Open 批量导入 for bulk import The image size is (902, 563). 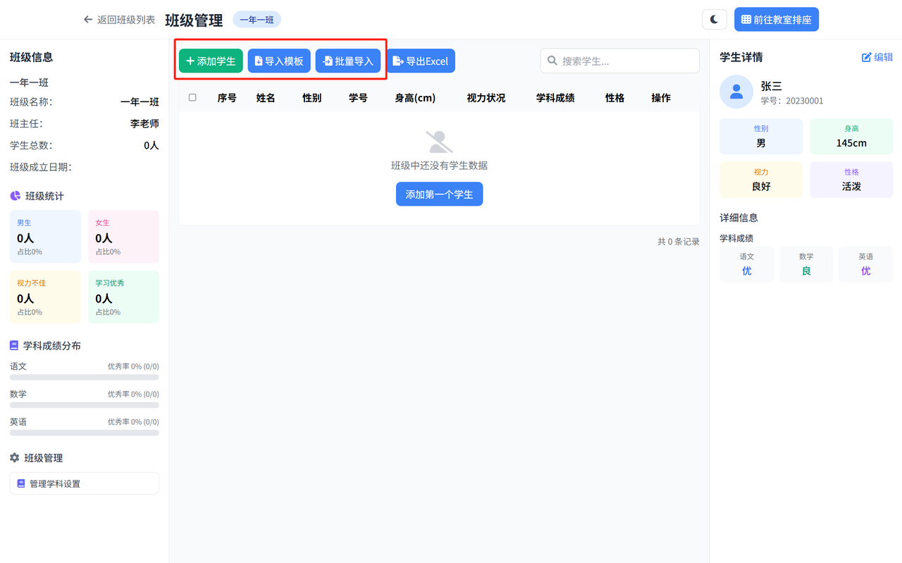(x=348, y=61)
